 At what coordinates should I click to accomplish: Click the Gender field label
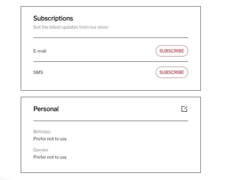41,150
